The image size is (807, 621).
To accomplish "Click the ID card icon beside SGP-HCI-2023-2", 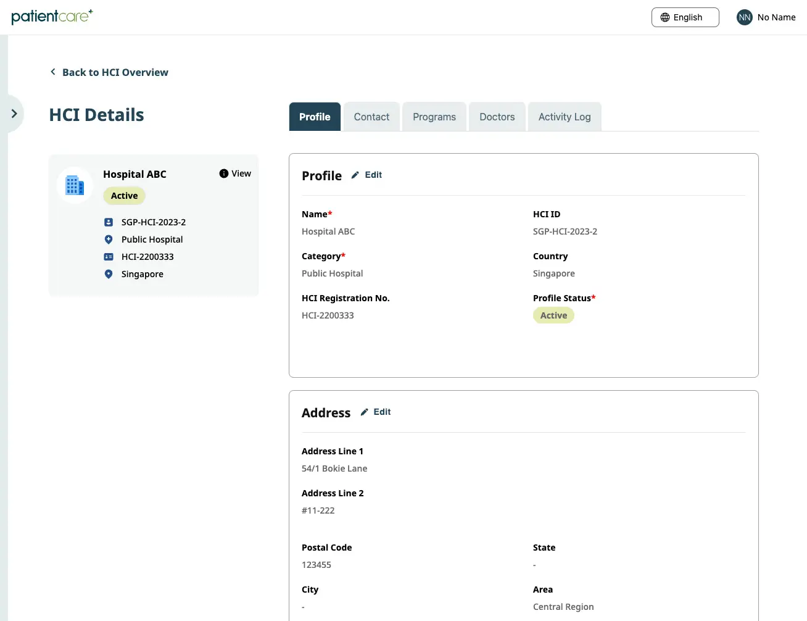I will coord(109,222).
